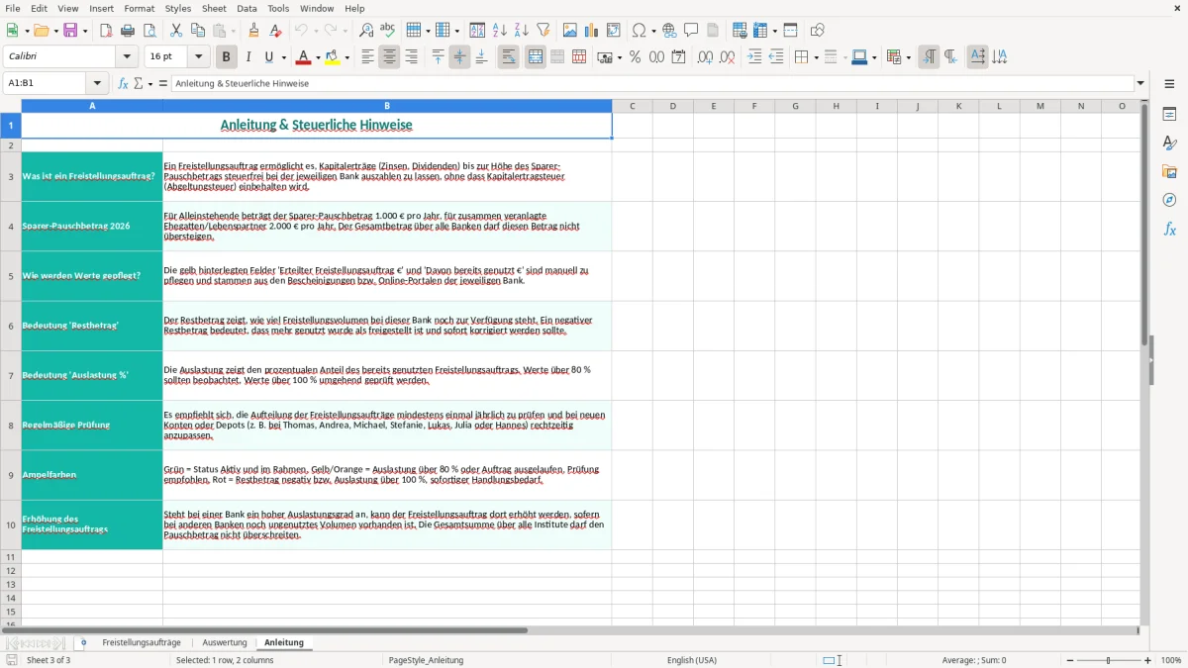Screen dimensions: 1188x668
Task: Open Print Preview
Action: [x=149, y=31]
